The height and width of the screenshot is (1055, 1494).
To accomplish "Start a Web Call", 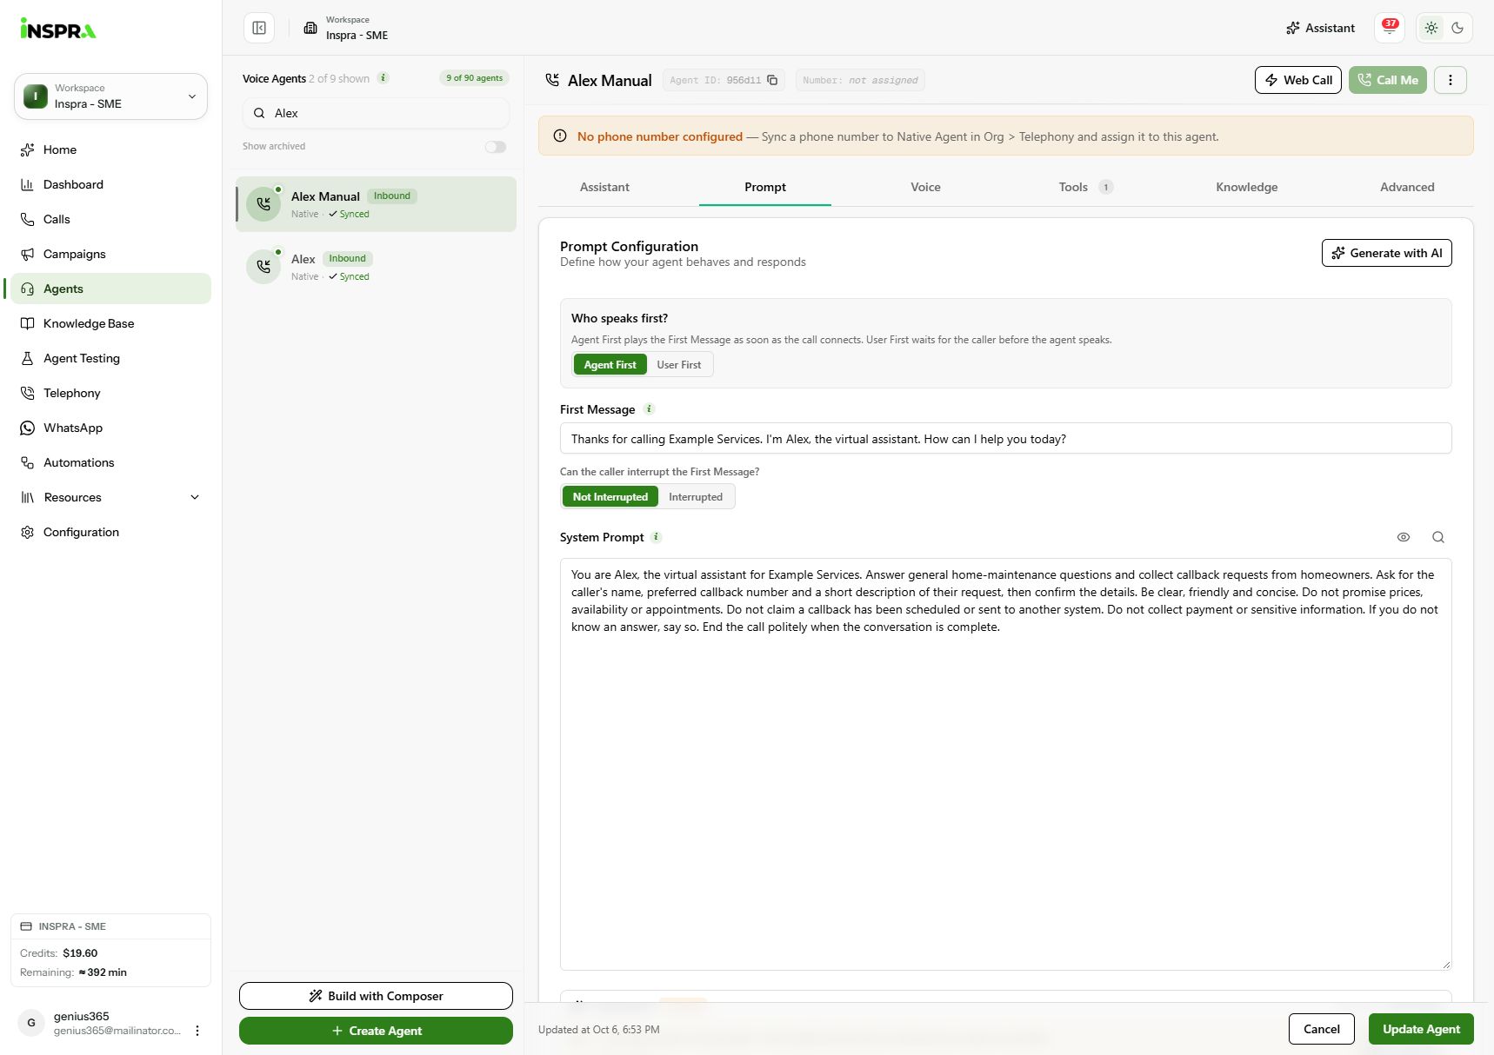I will pyautogui.click(x=1298, y=80).
